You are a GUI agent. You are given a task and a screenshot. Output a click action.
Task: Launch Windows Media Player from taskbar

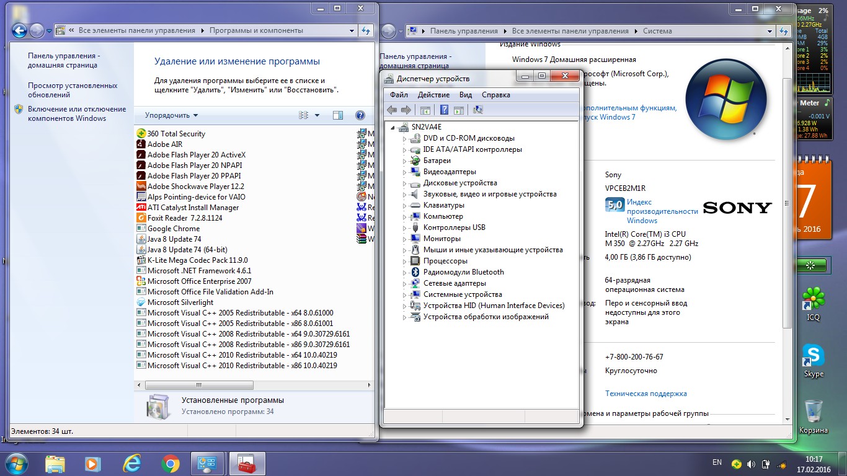92,463
